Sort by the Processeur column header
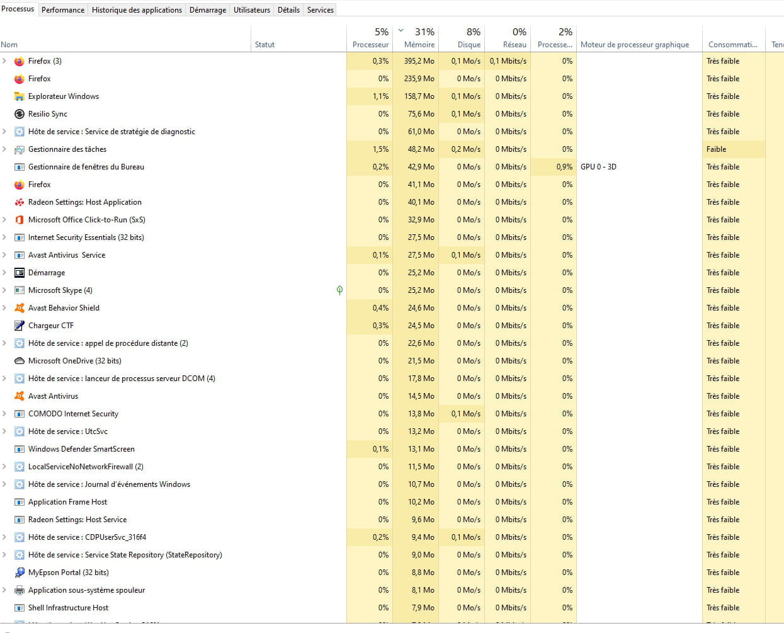Viewport: 784px width, 633px height. [370, 38]
